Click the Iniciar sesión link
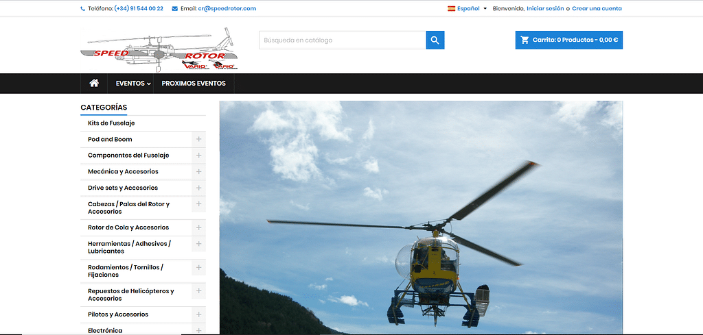 [x=545, y=9]
